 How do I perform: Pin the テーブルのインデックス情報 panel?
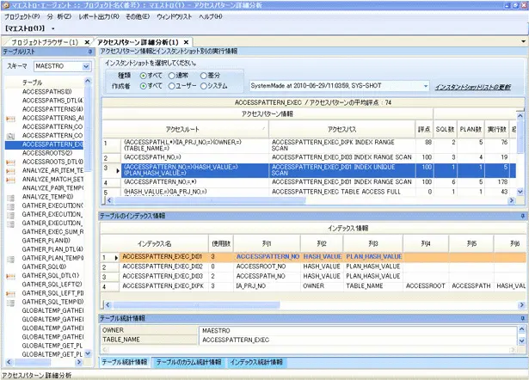coord(523,216)
